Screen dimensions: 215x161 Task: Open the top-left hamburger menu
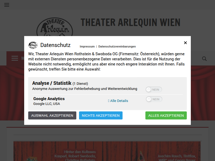tap(6, 5)
